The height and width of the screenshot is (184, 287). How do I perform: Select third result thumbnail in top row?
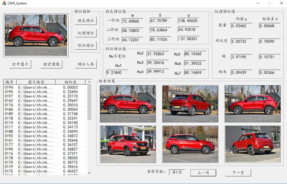[x=253, y=104]
